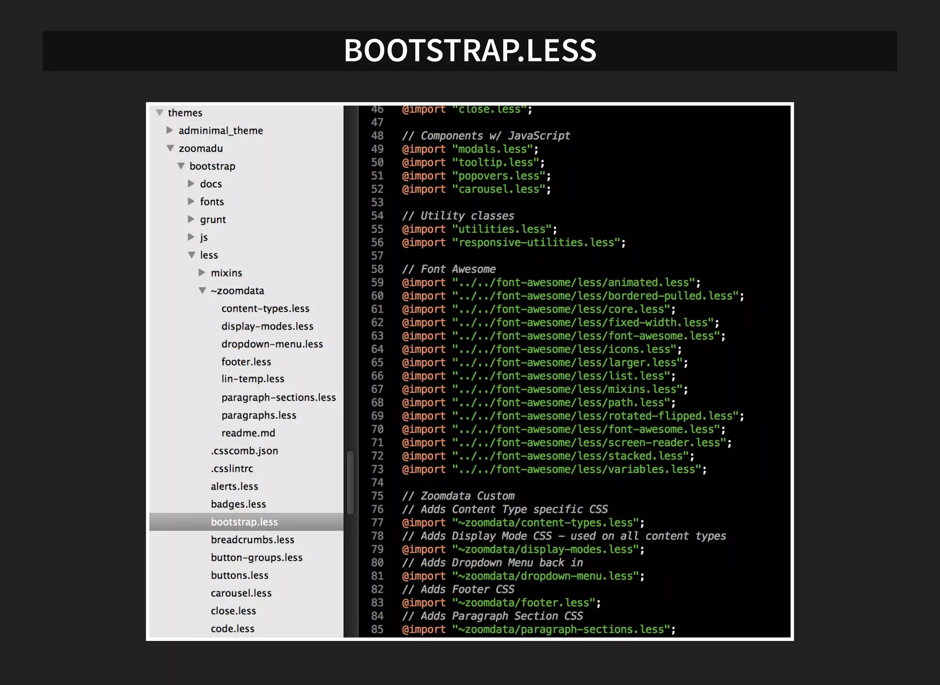Open .csslintrc in the sidebar
Screen dimensions: 940x685
coord(232,469)
